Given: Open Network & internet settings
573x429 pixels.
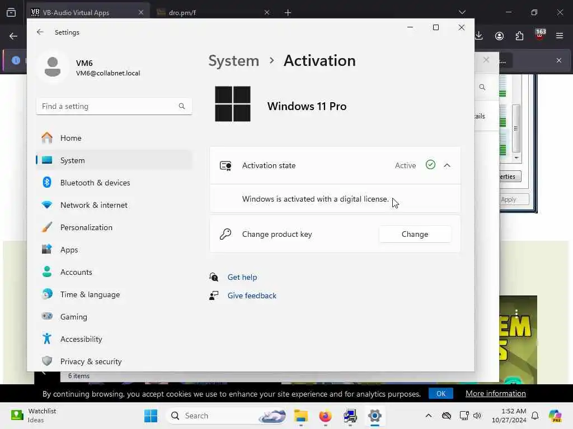Looking at the screenshot, I should click(114, 205).
